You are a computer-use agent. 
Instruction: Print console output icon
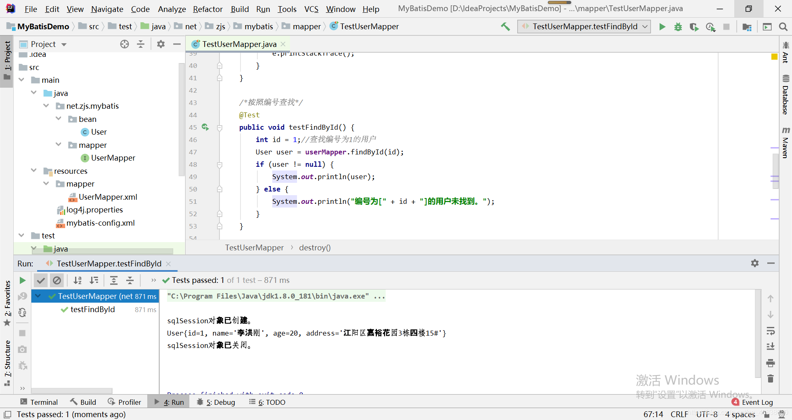click(770, 363)
